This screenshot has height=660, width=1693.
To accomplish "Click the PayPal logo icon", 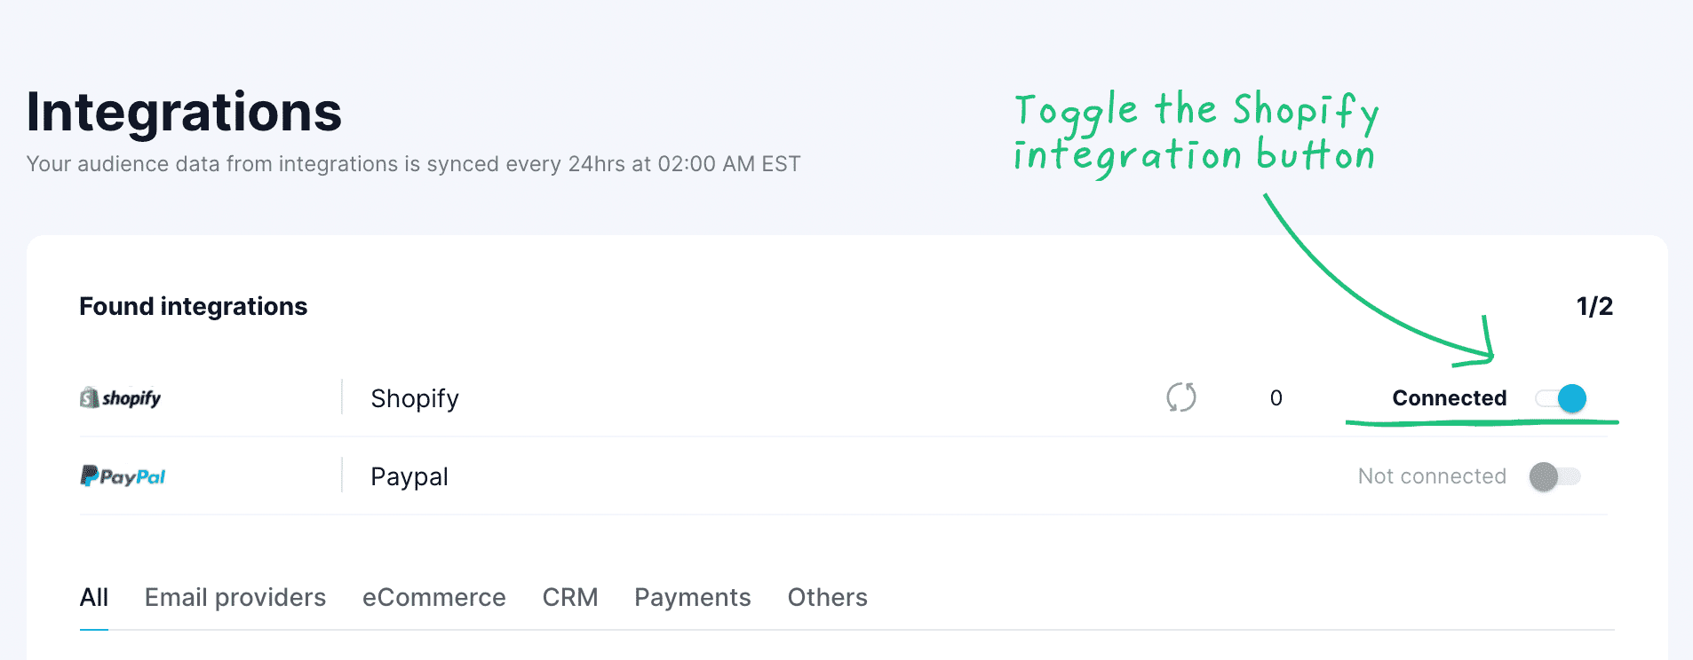I will [x=123, y=476].
